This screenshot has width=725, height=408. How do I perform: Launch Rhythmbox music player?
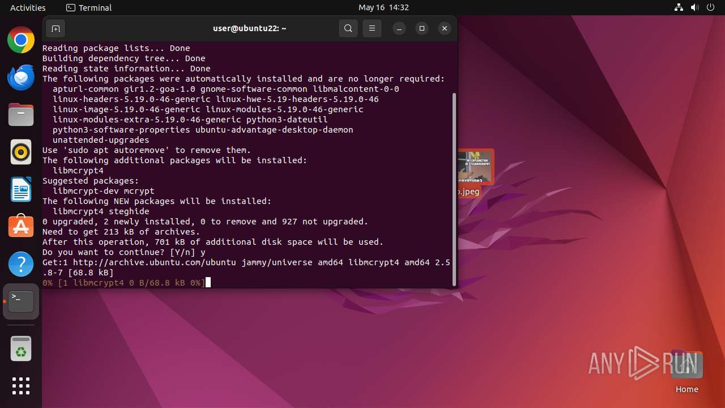(21, 152)
